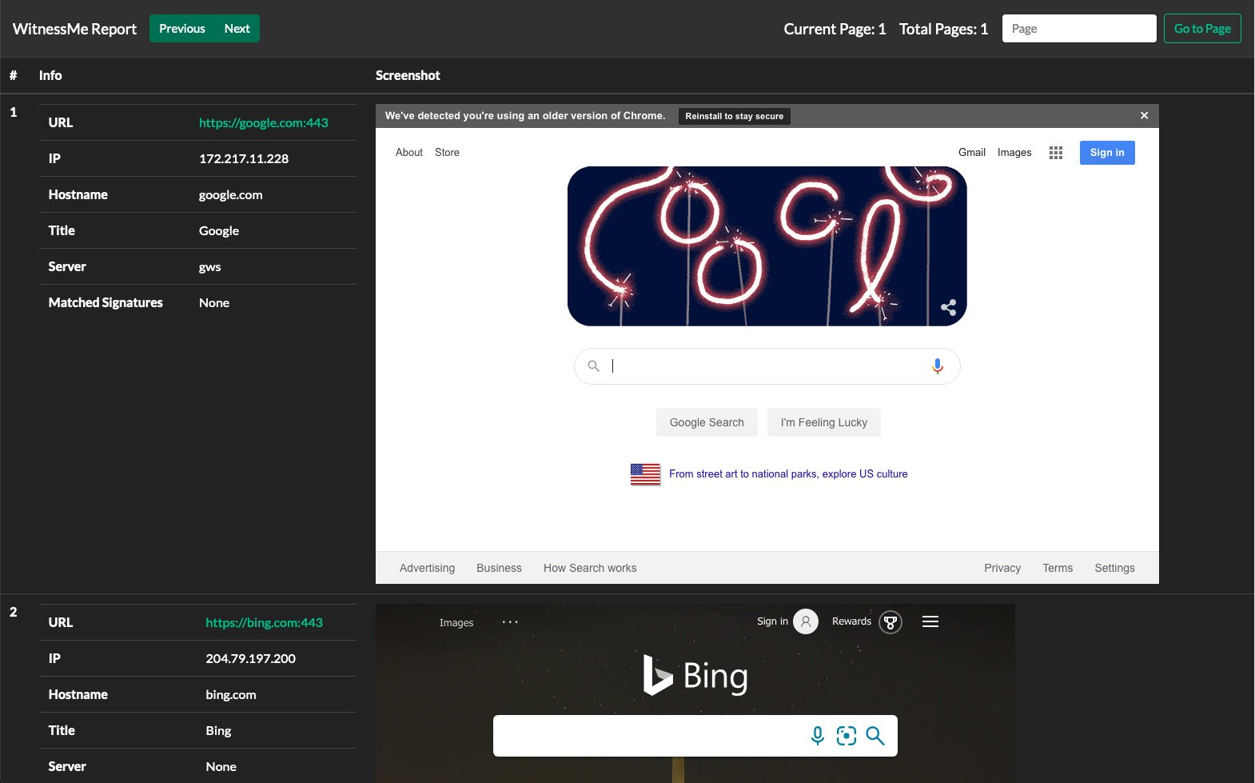Screen dimensions: 1255x783
Task: Click the Privacy footer link
Action: click(1002, 568)
